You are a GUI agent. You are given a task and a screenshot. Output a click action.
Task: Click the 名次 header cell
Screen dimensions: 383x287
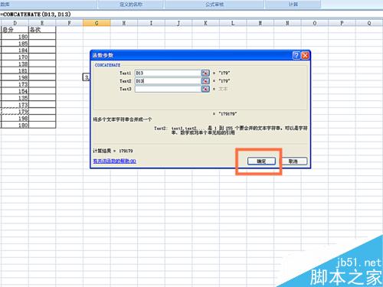42,30
